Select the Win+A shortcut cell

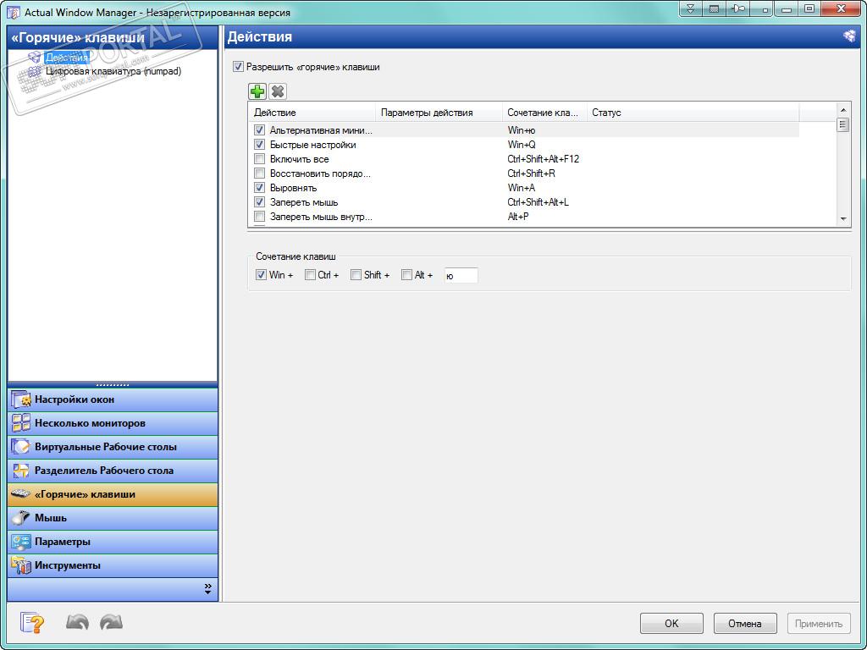coord(521,188)
